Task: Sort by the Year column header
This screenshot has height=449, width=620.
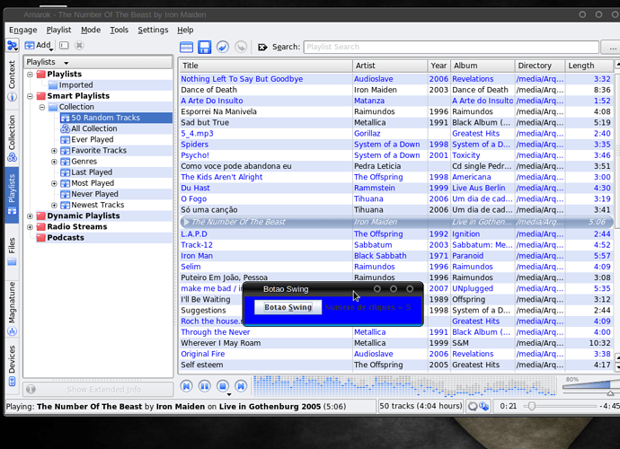Action: 438,66
